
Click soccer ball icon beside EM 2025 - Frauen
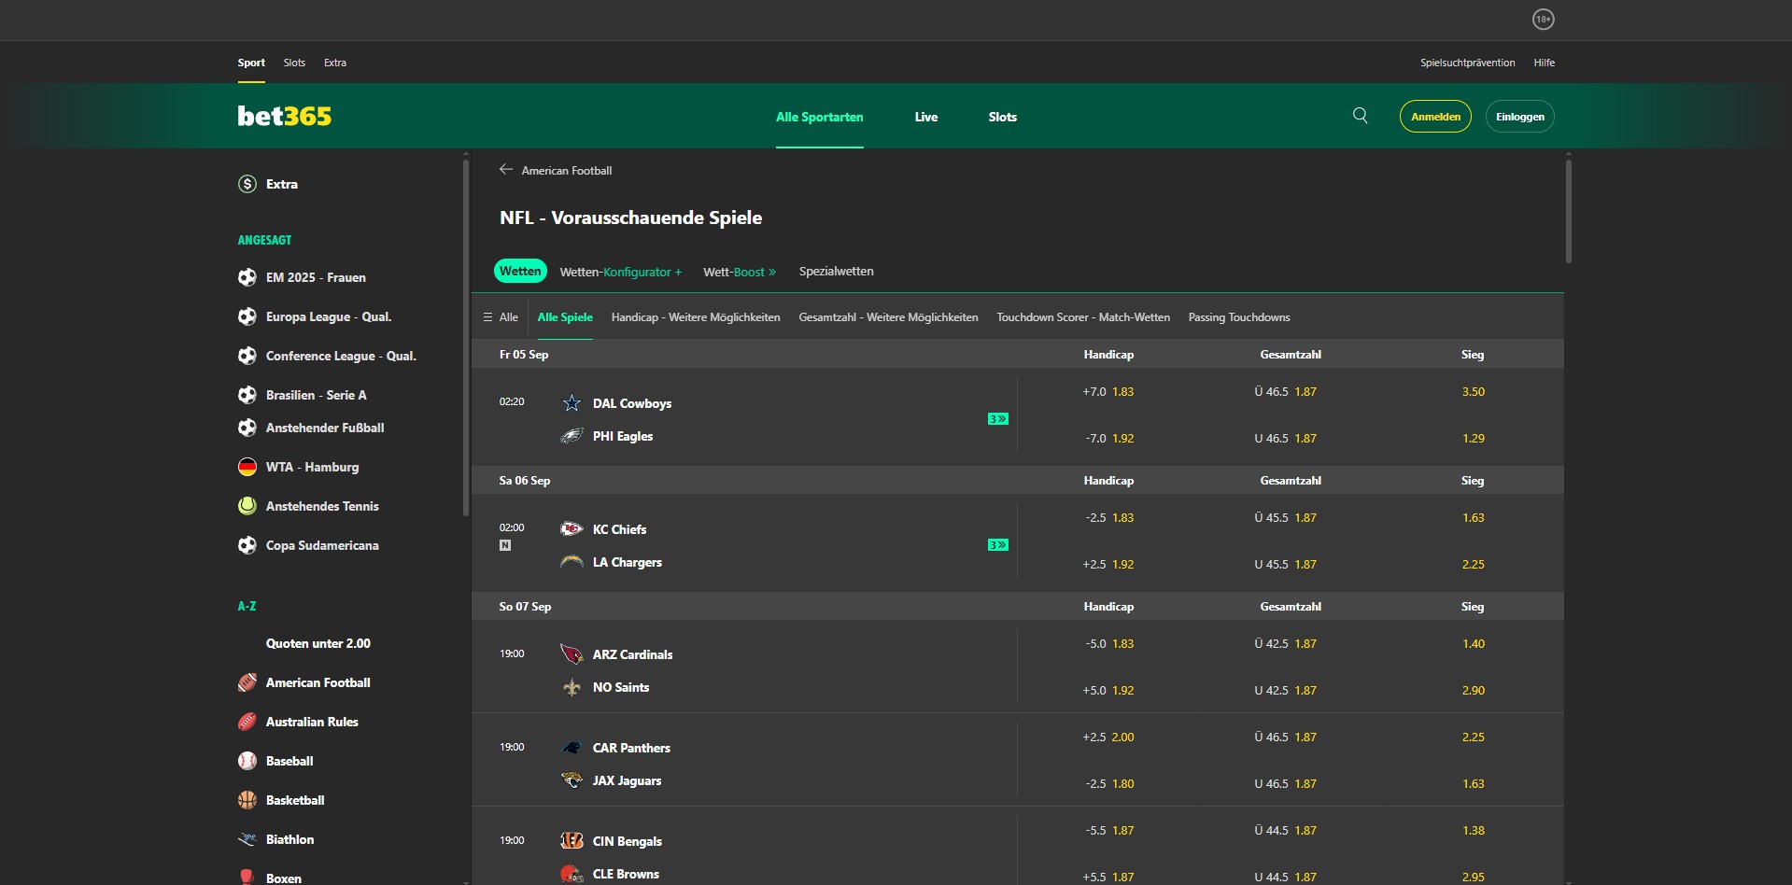pos(247,277)
